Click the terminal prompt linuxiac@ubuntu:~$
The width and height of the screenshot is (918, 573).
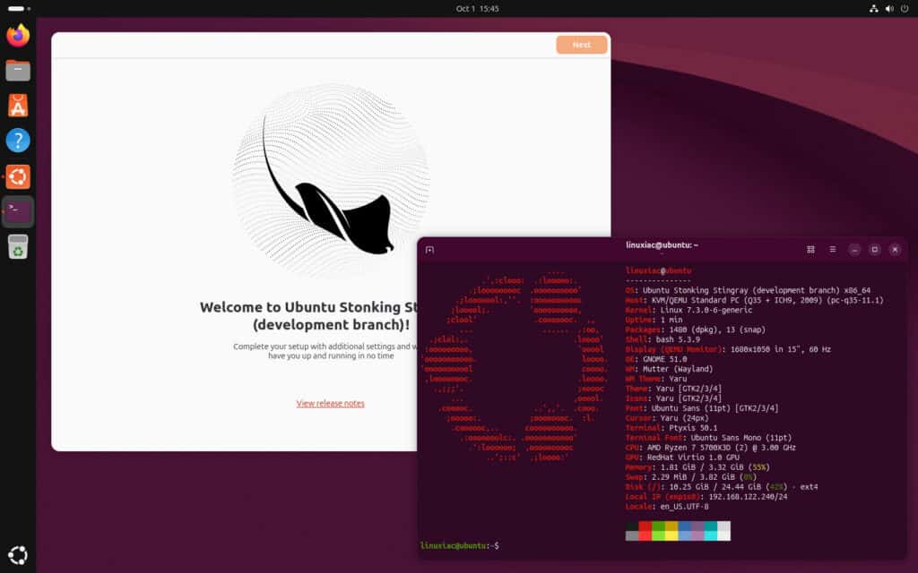[x=460, y=545]
